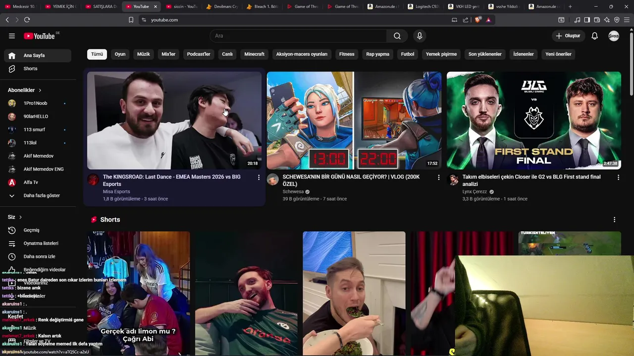Expand Daha fazla göster subscriptions
This screenshot has height=356, width=634.
click(x=38, y=195)
